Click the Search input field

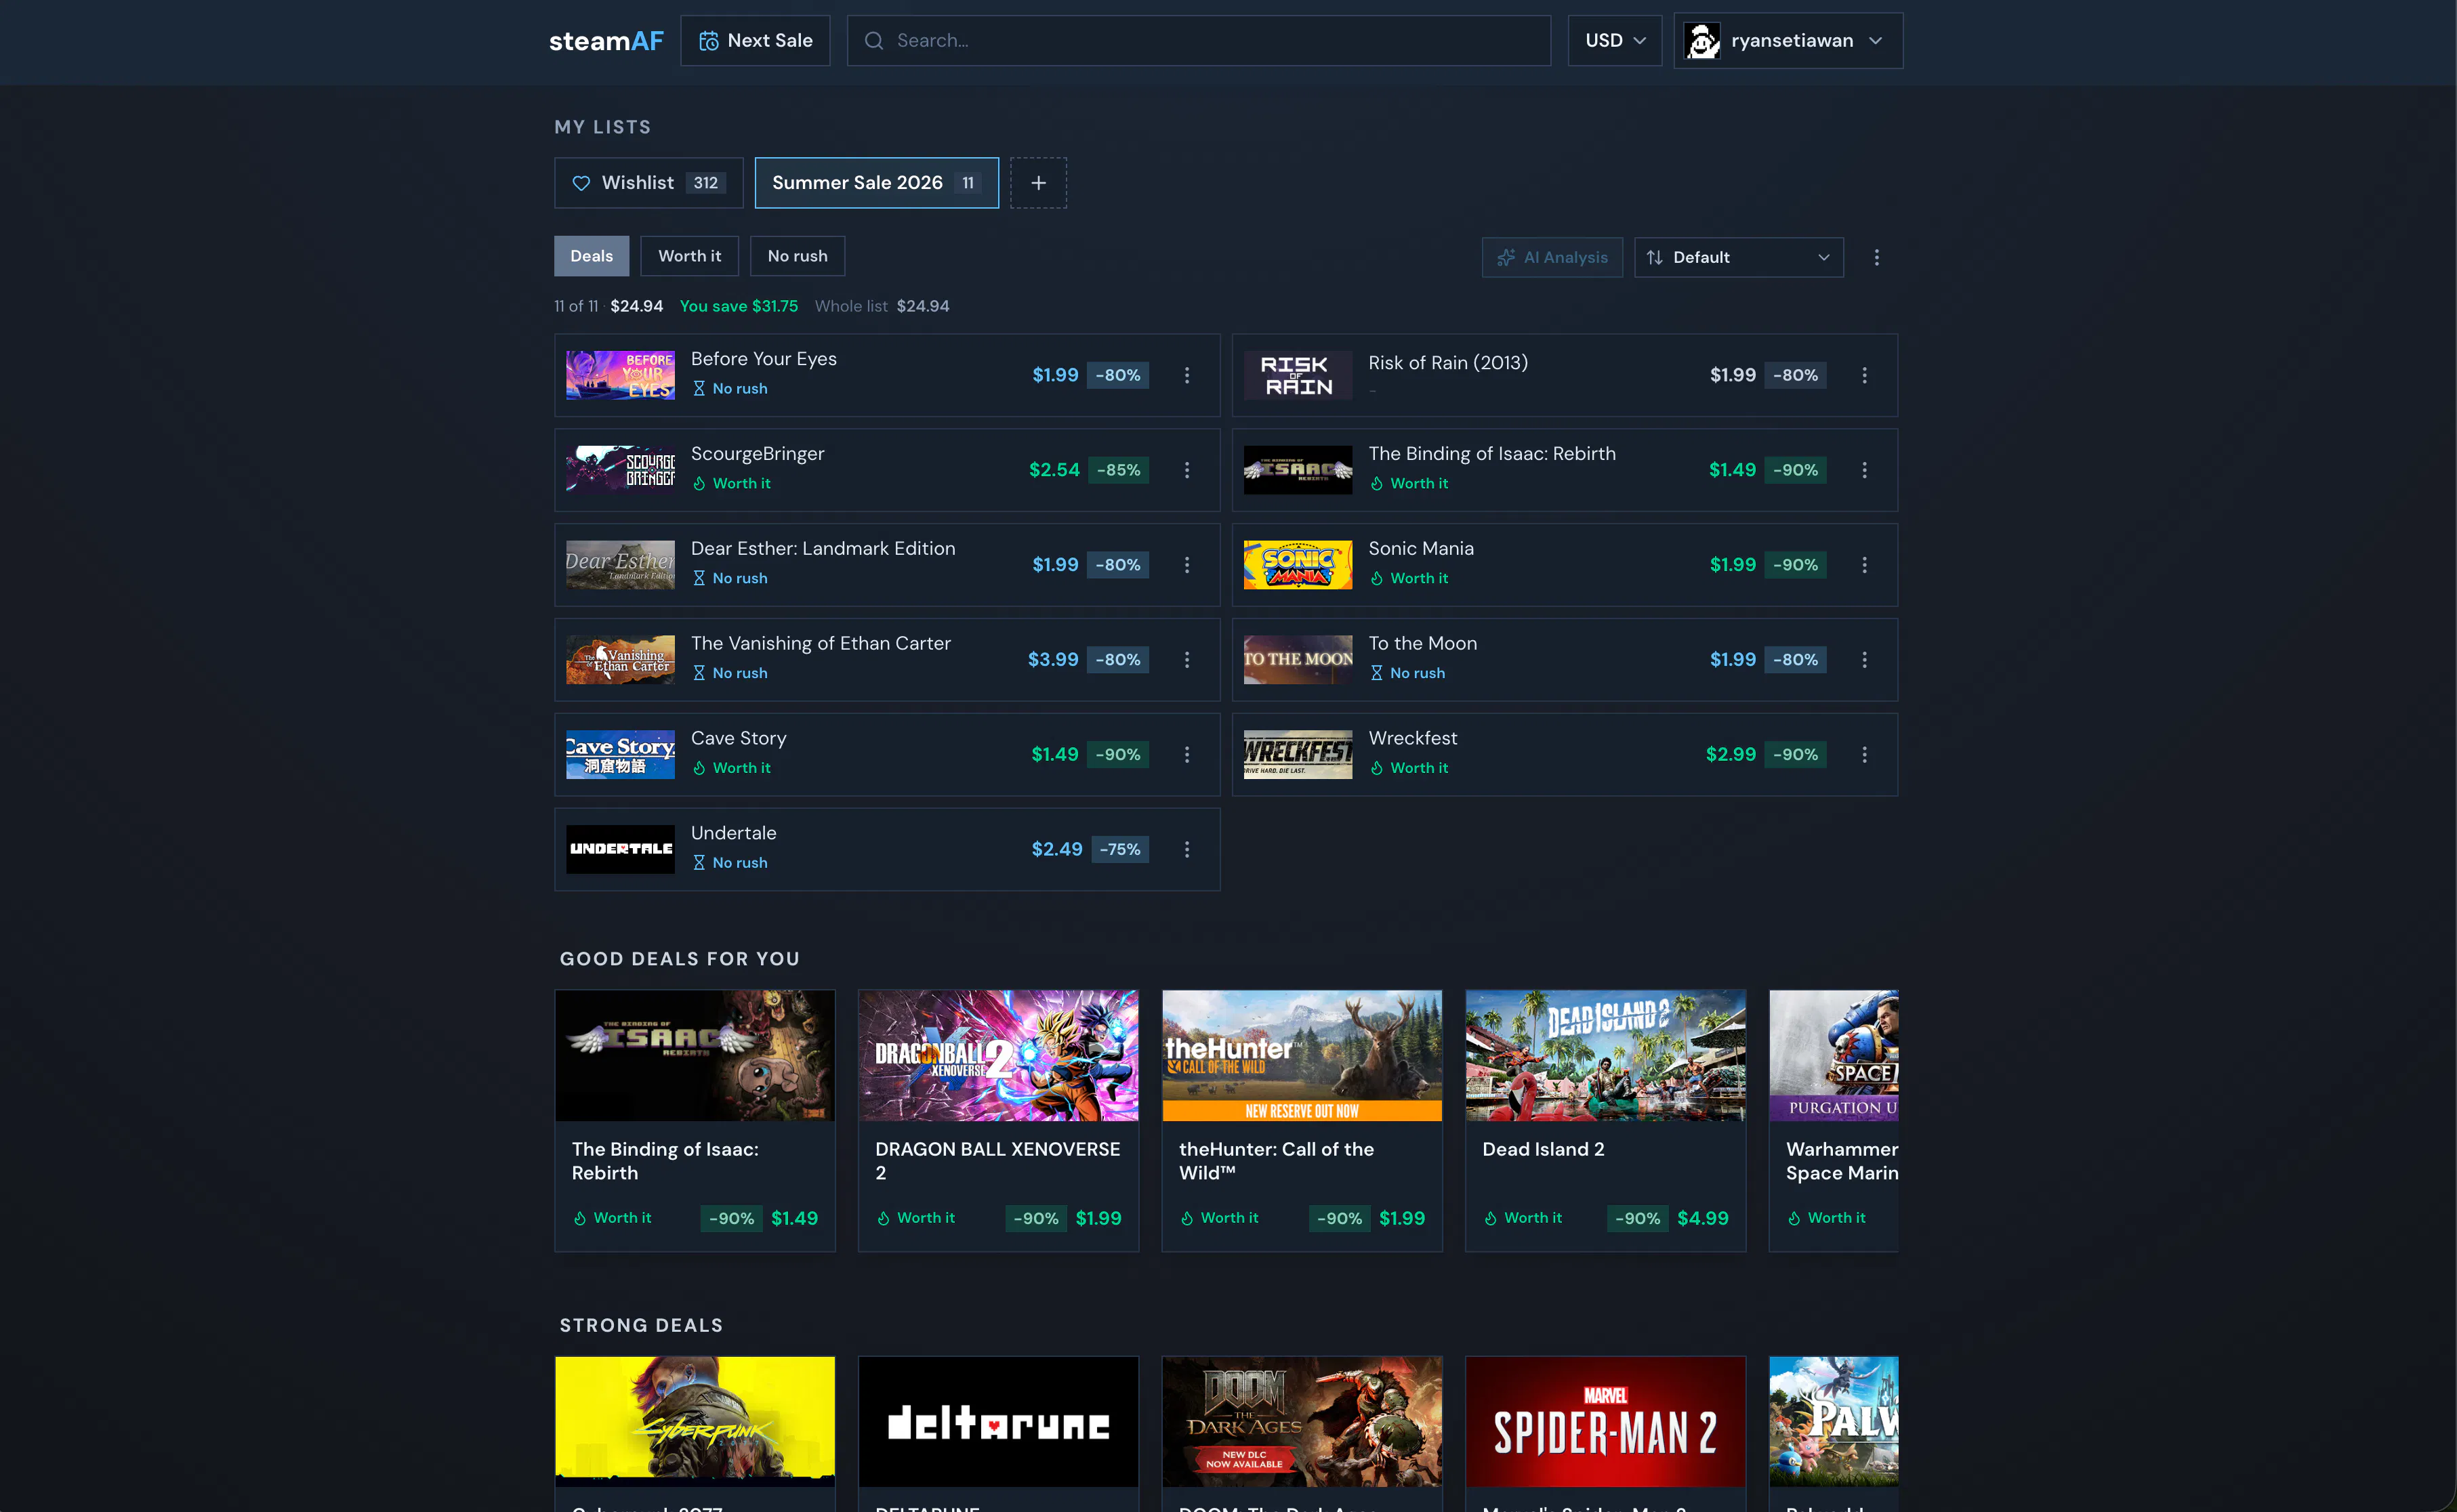click(1198, 41)
